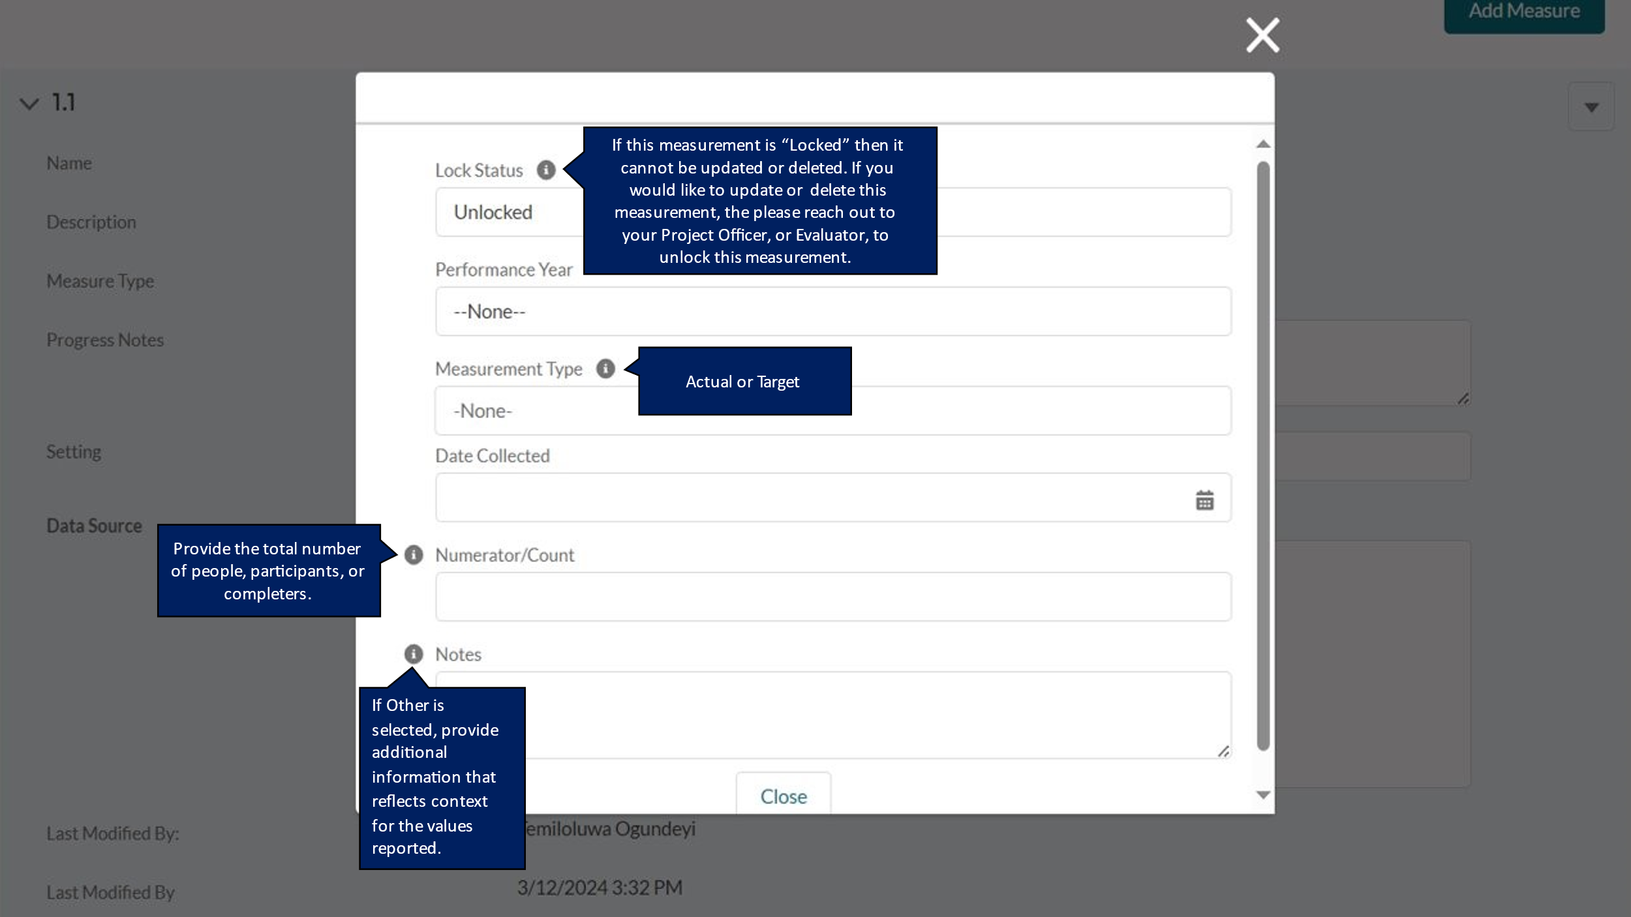
Task: Click the Numerator/Count info icon
Action: (x=414, y=555)
